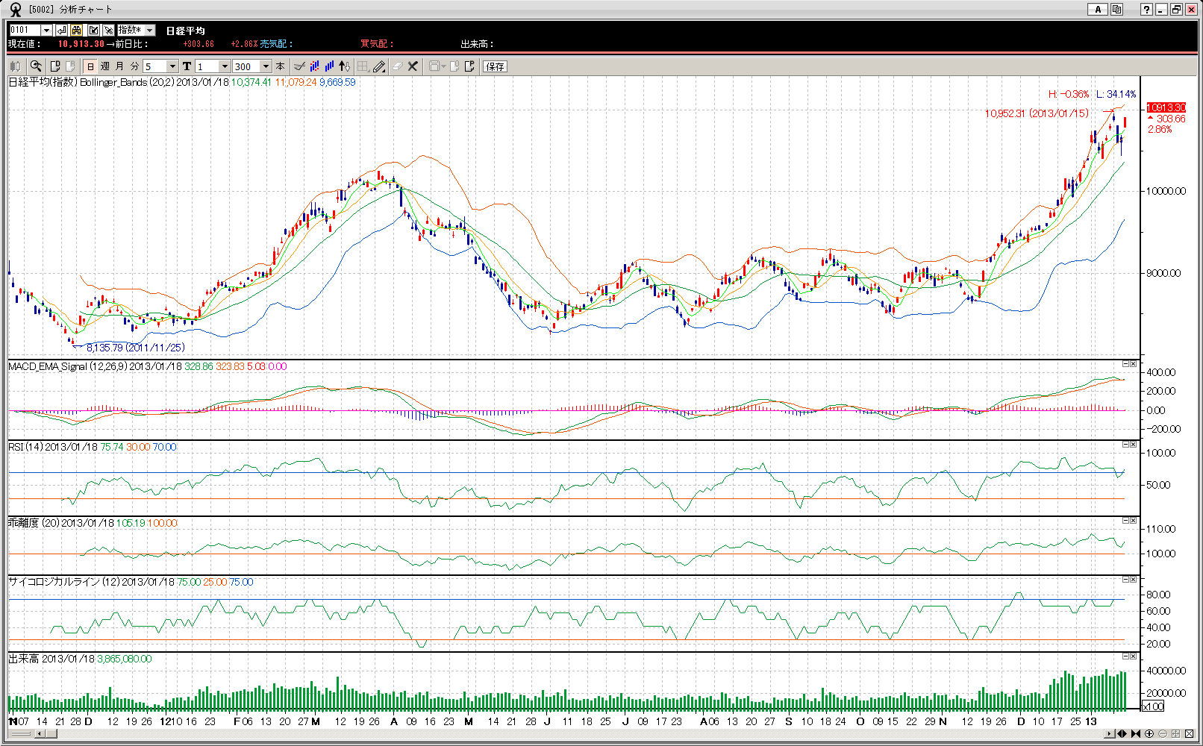Click the 保存 save button
1203x746 pixels.
[x=495, y=66]
